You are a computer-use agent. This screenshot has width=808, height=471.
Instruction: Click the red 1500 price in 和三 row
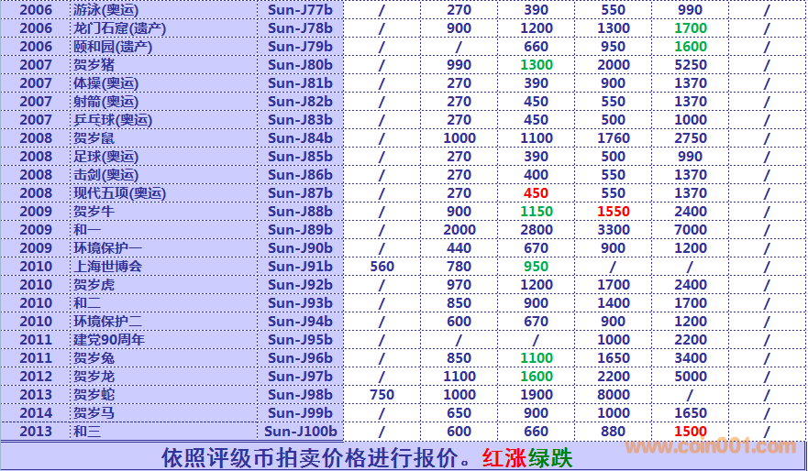point(690,432)
